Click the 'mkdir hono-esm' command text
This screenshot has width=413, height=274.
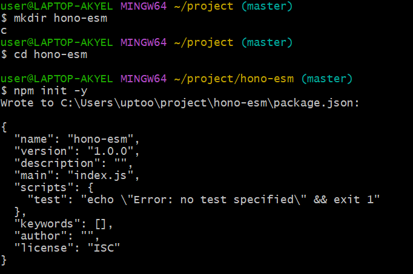(x=61, y=18)
